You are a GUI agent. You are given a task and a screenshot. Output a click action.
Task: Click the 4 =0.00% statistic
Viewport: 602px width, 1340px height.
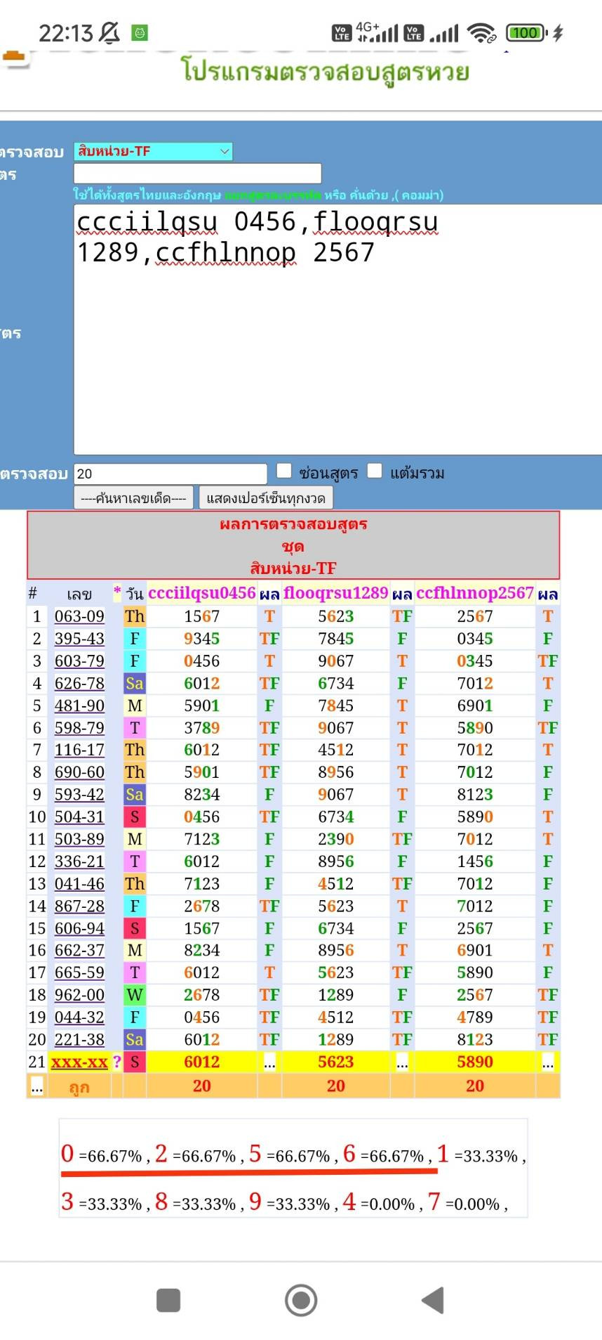tap(379, 1202)
